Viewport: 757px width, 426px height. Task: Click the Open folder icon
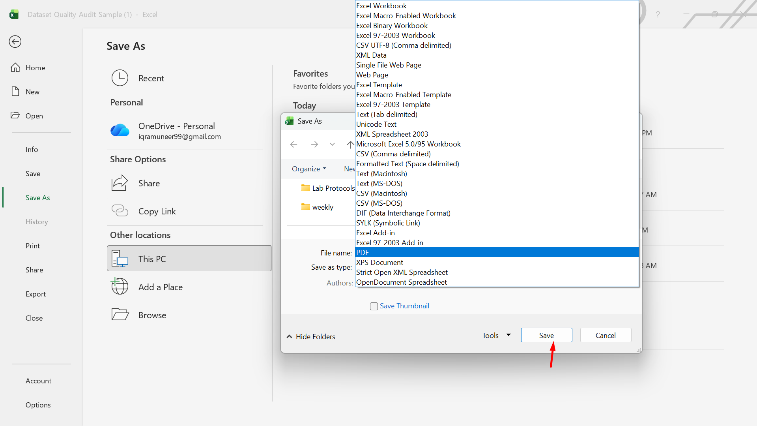[x=15, y=115]
